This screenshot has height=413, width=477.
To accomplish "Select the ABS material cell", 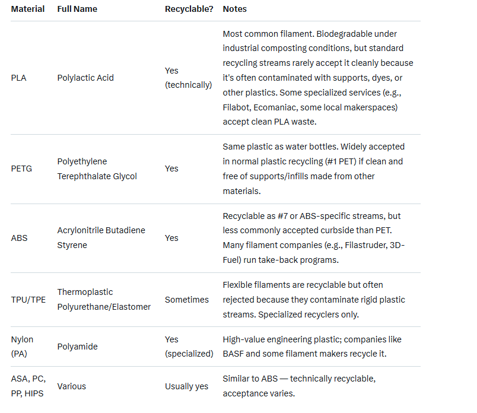I will 19,238.
